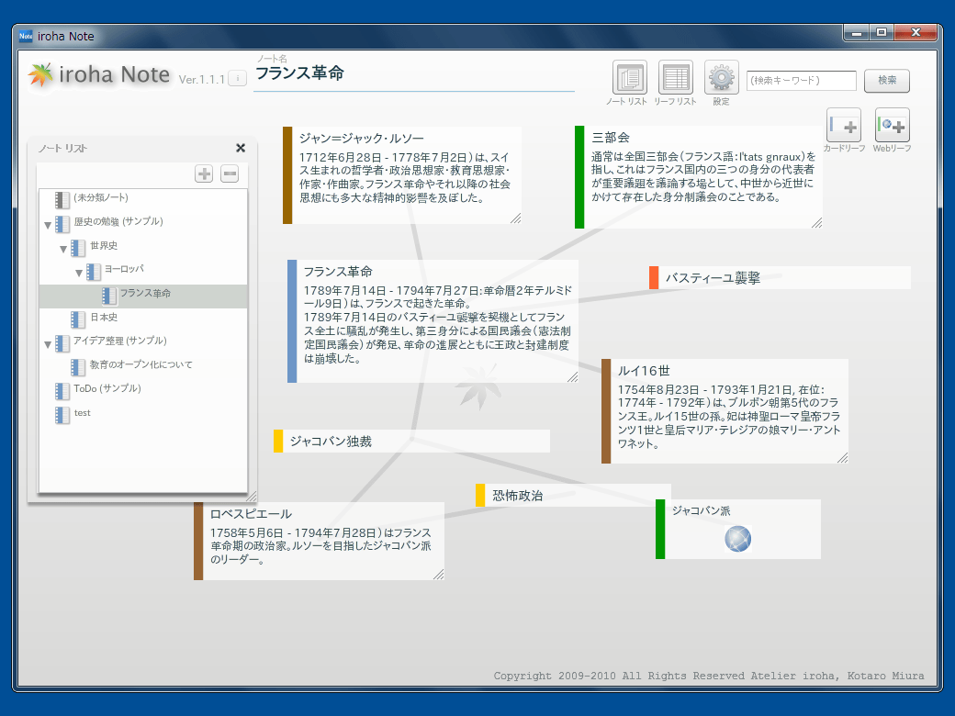This screenshot has height=716, width=955.
Task: Click the 検索 search button
Action: 887,81
